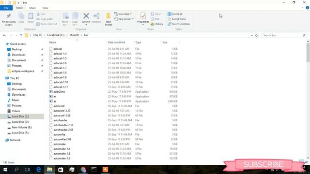Sort by Type column header
310x174 pixels.
(138, 43)
